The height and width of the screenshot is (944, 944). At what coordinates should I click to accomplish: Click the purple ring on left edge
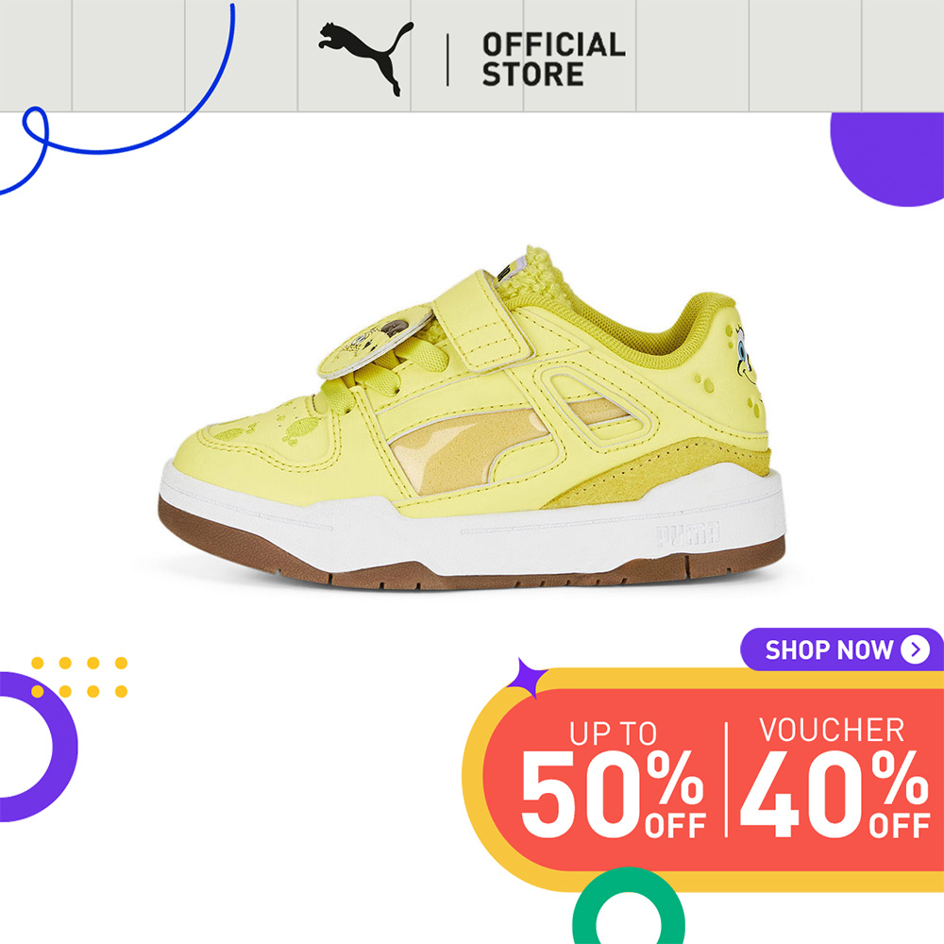[x=38, y=747]
